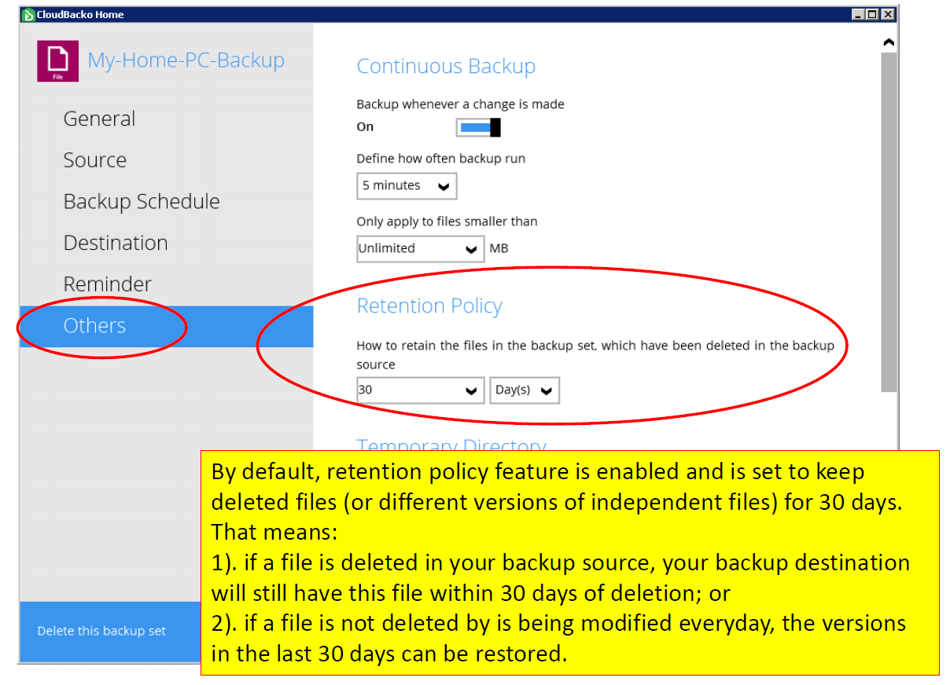
Task: Open the General settings section
Action: click(99, 119)
